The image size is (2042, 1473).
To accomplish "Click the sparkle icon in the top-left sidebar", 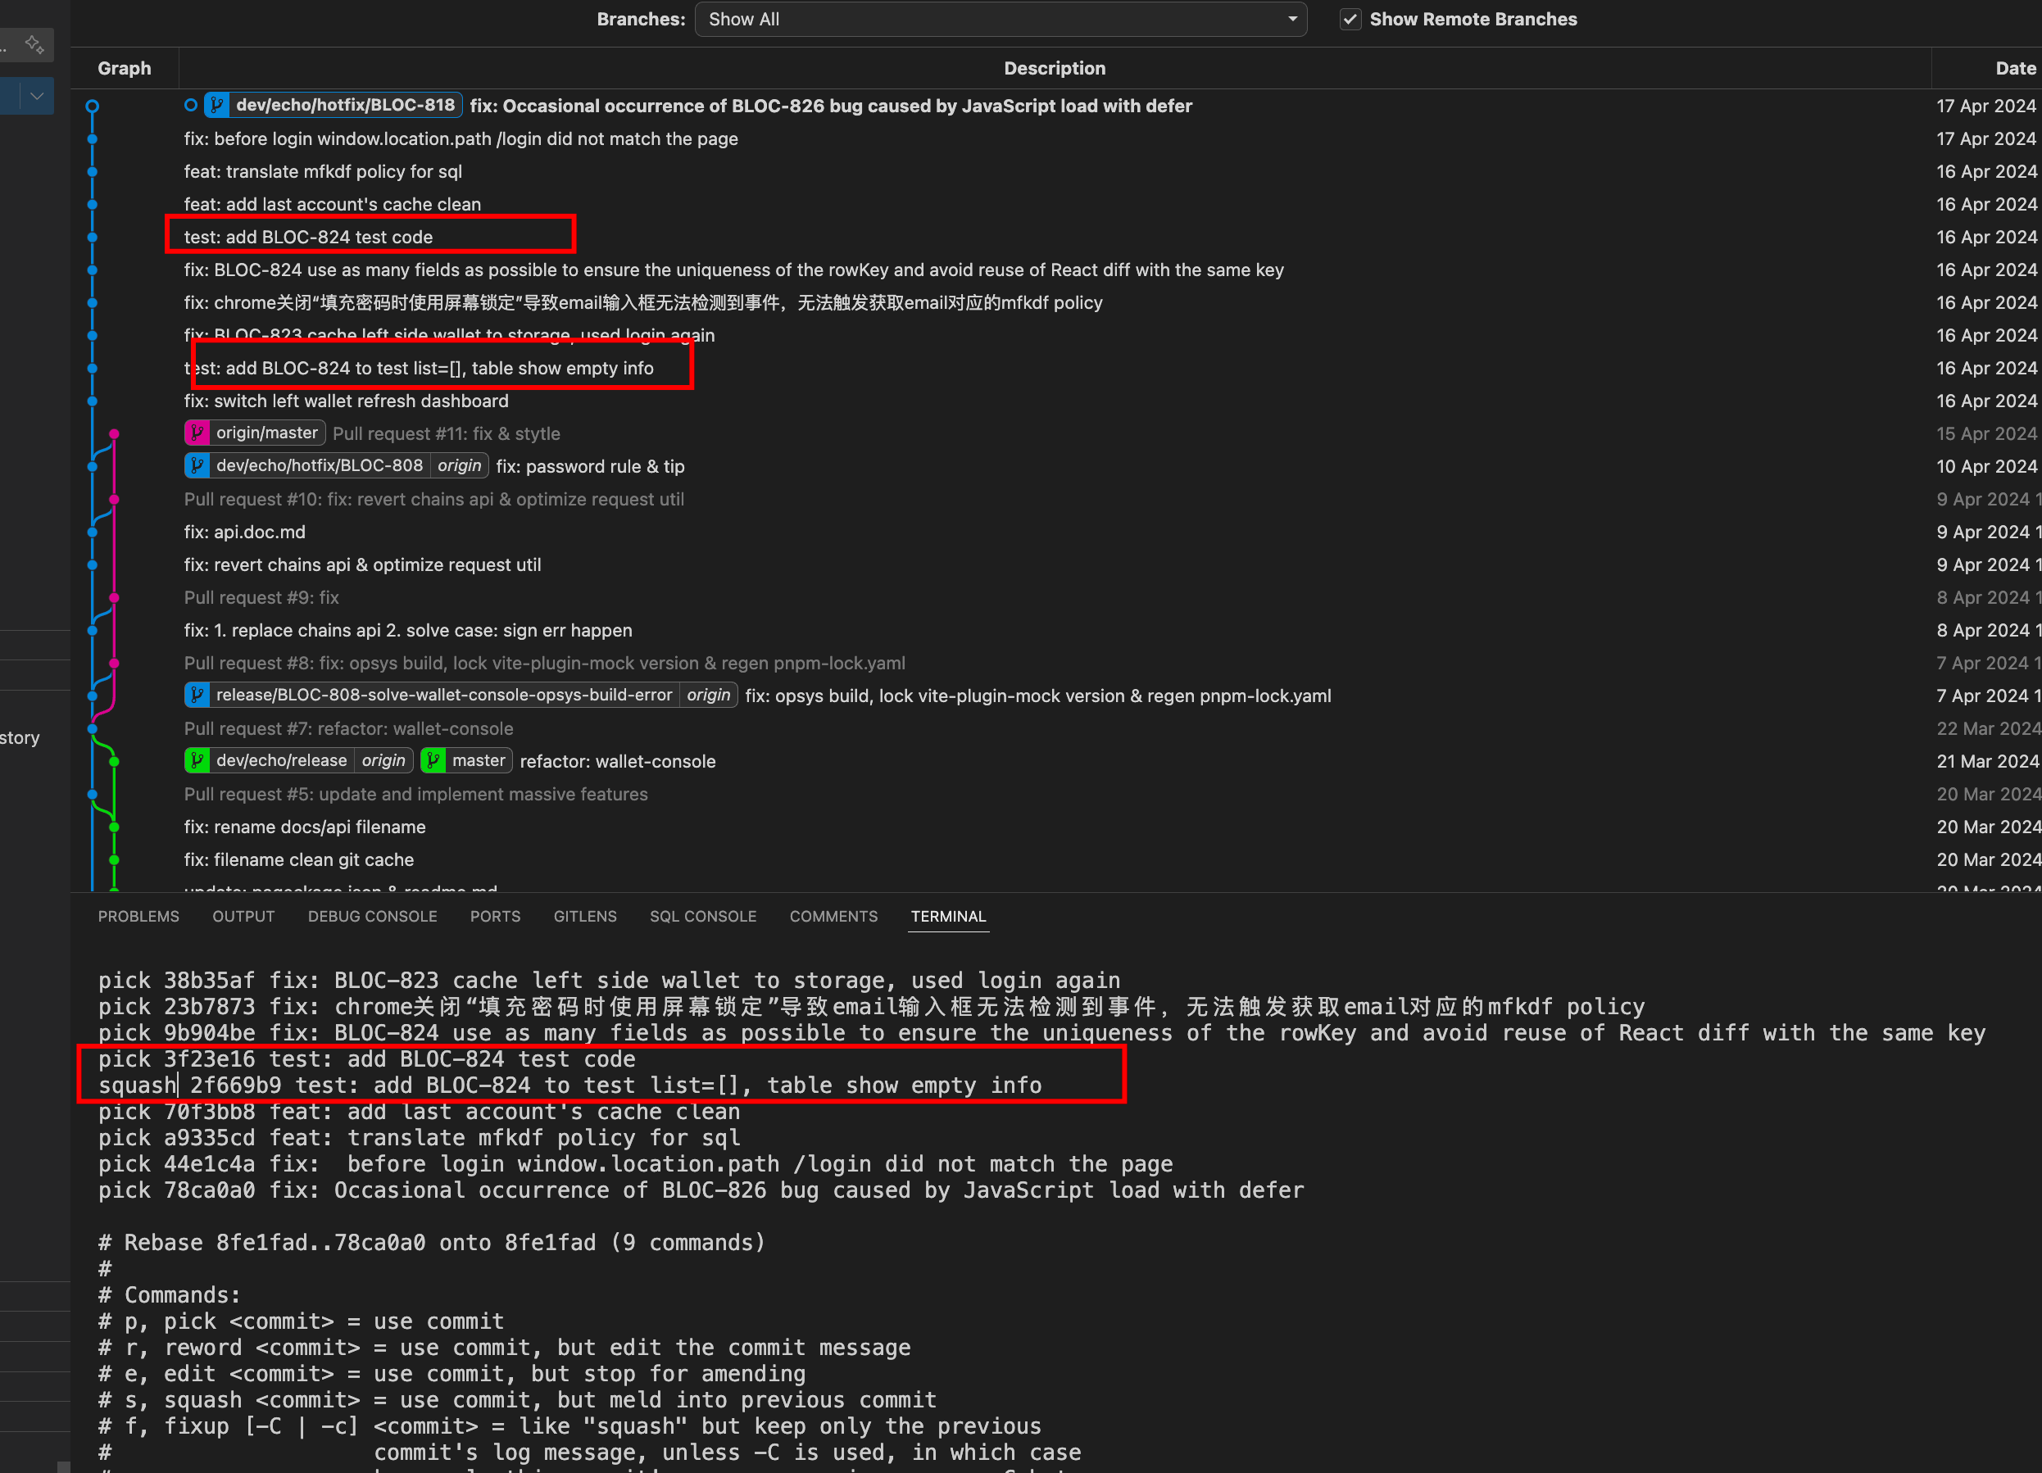I will (35, 44).
